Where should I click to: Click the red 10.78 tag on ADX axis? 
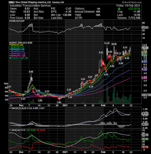pyautogui.click(x=145, y=147)
